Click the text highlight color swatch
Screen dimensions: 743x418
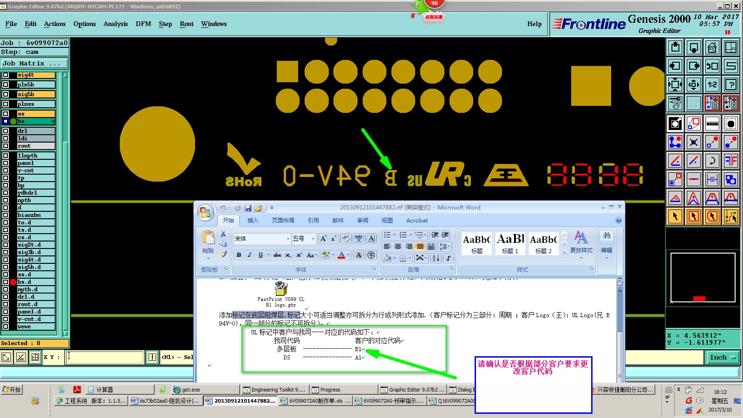click(x=326, y=255)
